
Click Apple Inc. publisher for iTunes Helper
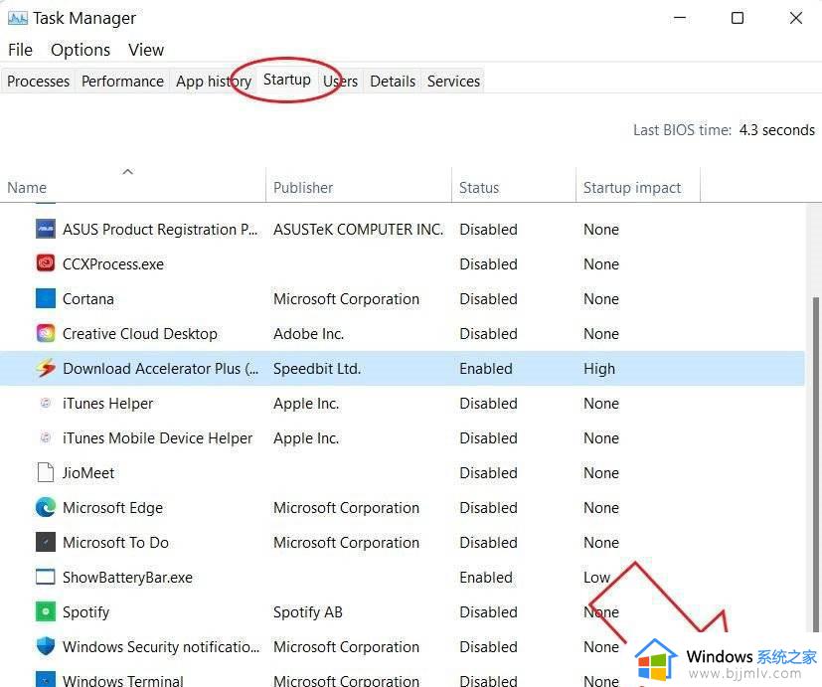coord(306,403)
